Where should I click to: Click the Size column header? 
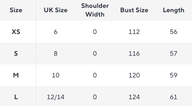(16, 10)
